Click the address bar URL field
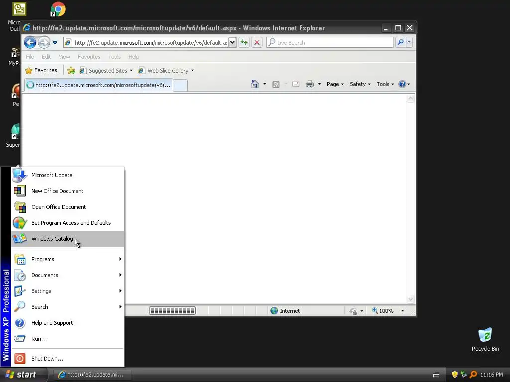The image size is (510, 382). [150, 43]
